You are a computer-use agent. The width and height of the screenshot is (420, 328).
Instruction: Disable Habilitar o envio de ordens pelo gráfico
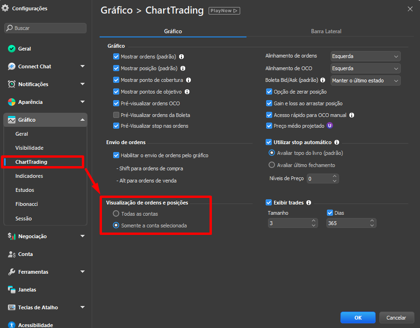(x=116, y=155)
